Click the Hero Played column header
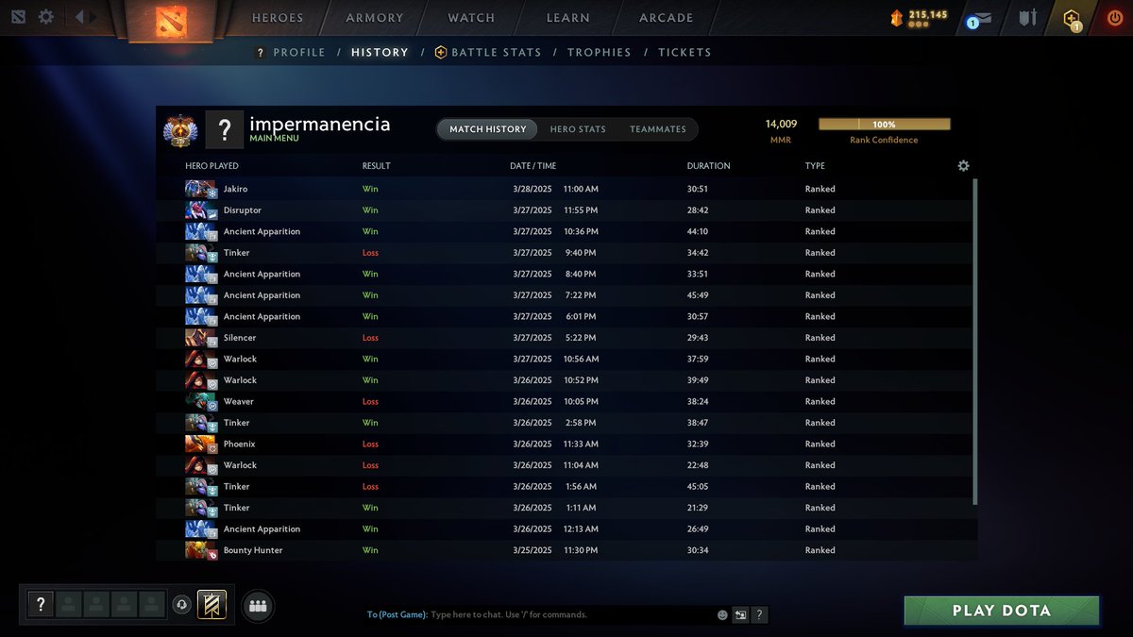Image resolution: width=1133 pixels, height=637 pixels. [211, 166]
